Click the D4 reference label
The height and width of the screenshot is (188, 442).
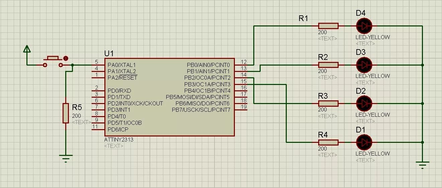point(361,13)
